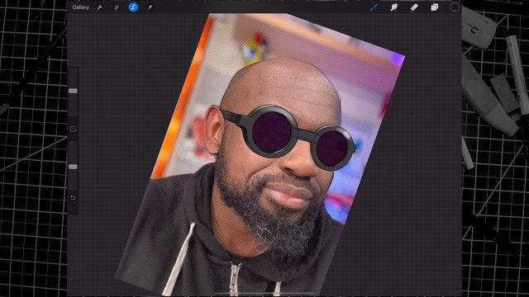Open the Actions wrench menu
The width and height of the screenshot is (529, 297).
[x=99, y=7]
